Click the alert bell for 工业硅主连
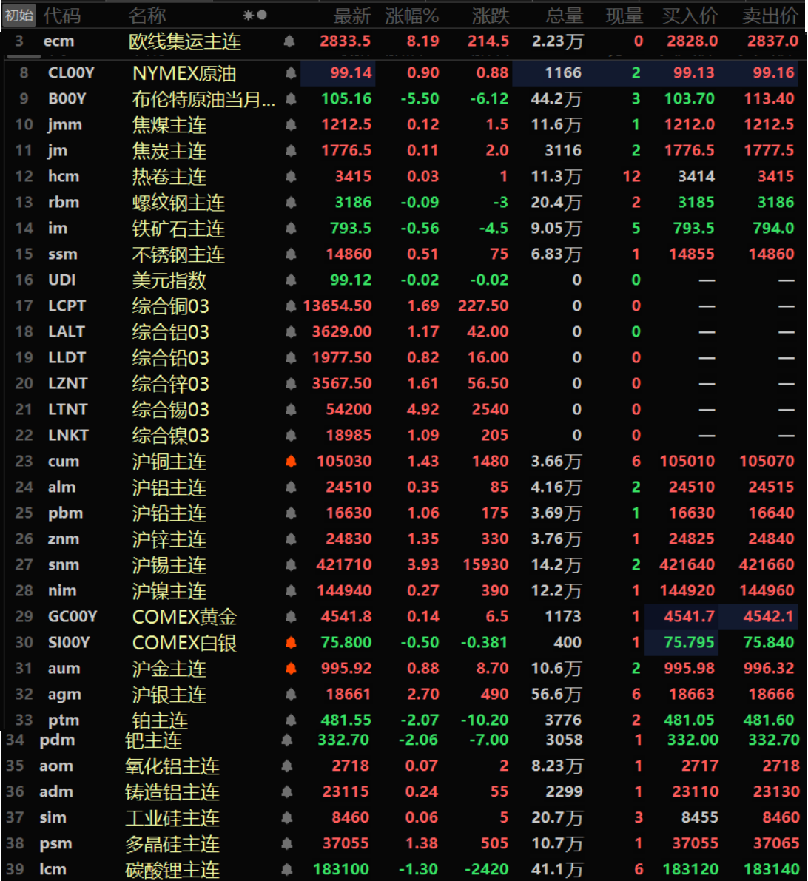The height and width of the screenshot is (881, 808). point(287,817)
